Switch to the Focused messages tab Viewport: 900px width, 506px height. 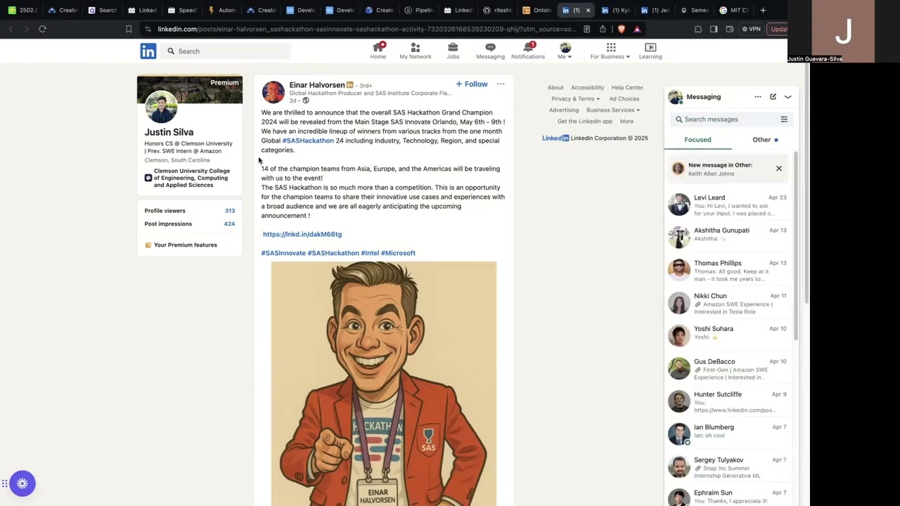(x=697, y=139)
